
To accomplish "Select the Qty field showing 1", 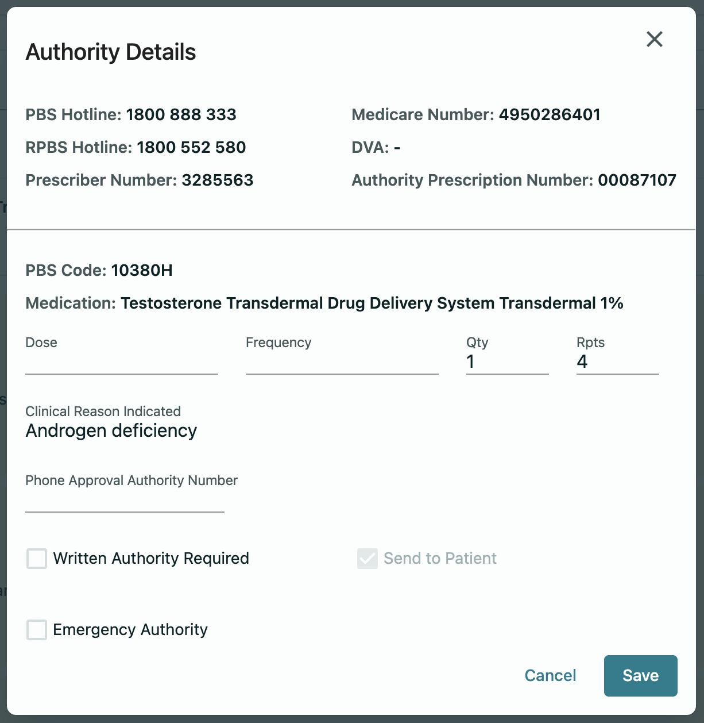I will point(506,362).
